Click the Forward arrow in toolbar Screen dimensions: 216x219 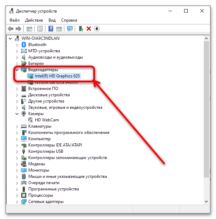18,29
